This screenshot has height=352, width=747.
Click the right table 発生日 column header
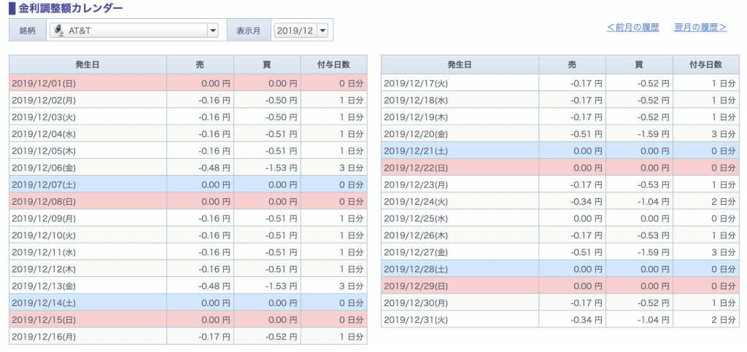tap(460, 64)
